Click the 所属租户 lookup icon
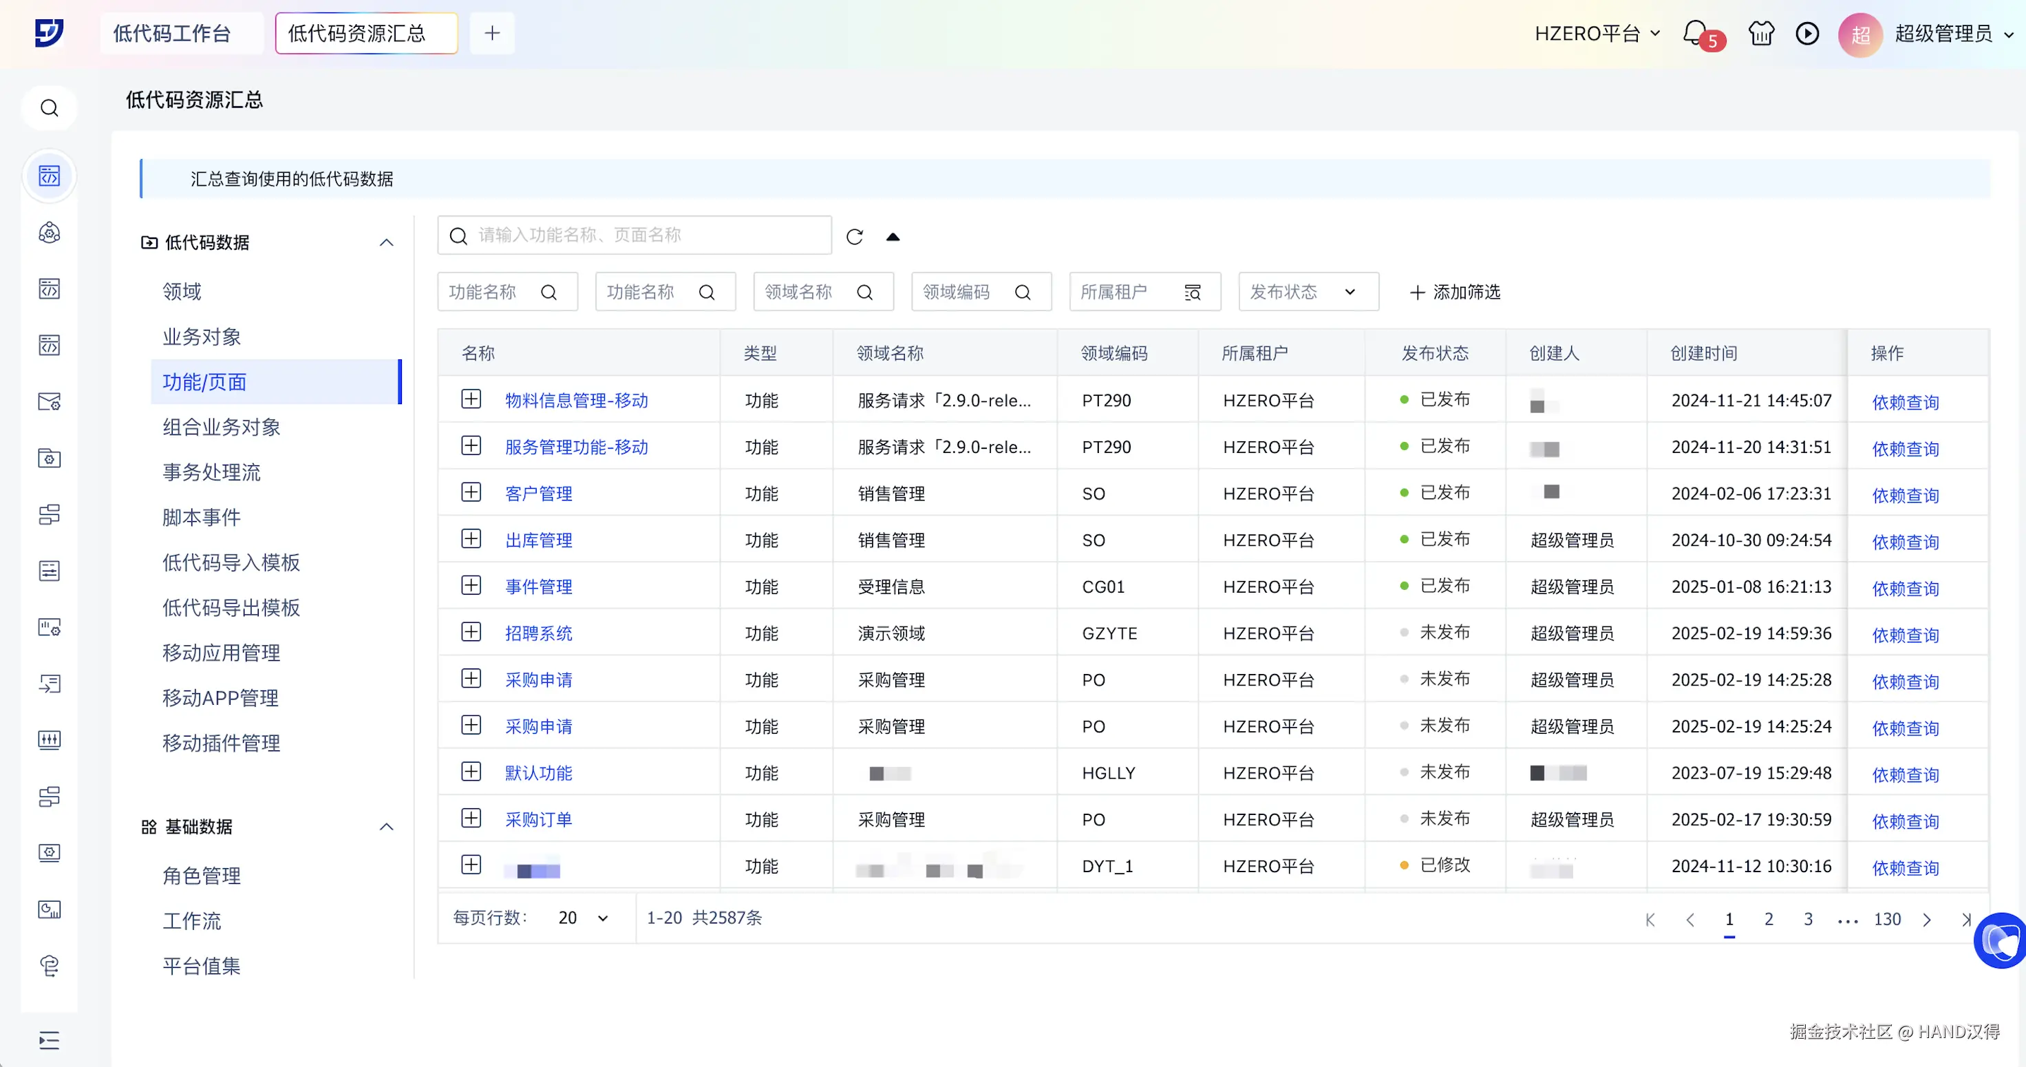The image size is (2026, 1067). coord(1193,292)
